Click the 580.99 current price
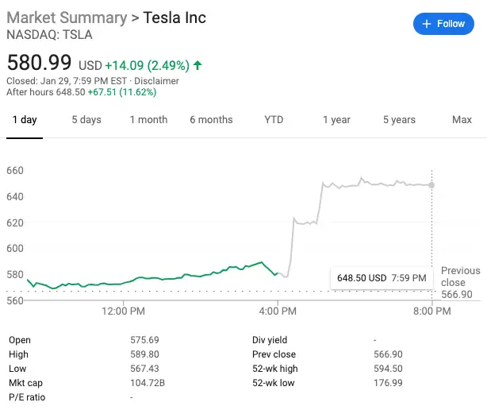 [x=39, y=62]
